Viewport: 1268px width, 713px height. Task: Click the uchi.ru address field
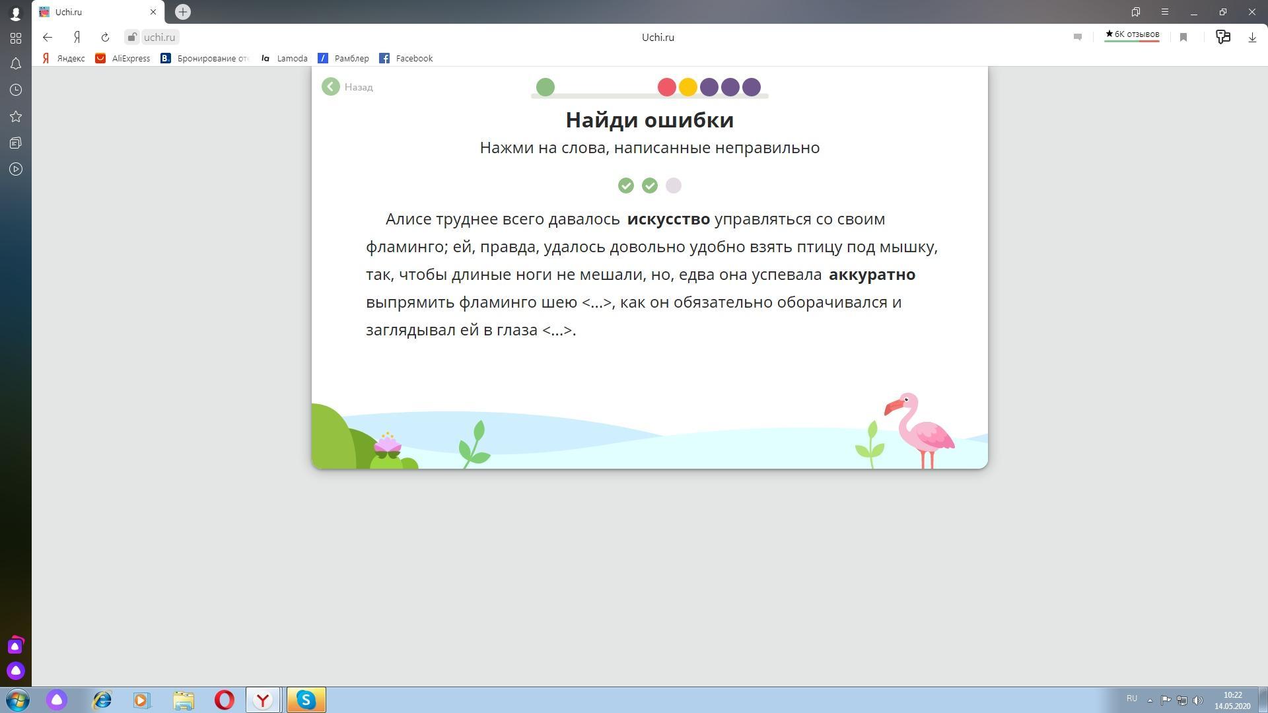pos(159,38)
